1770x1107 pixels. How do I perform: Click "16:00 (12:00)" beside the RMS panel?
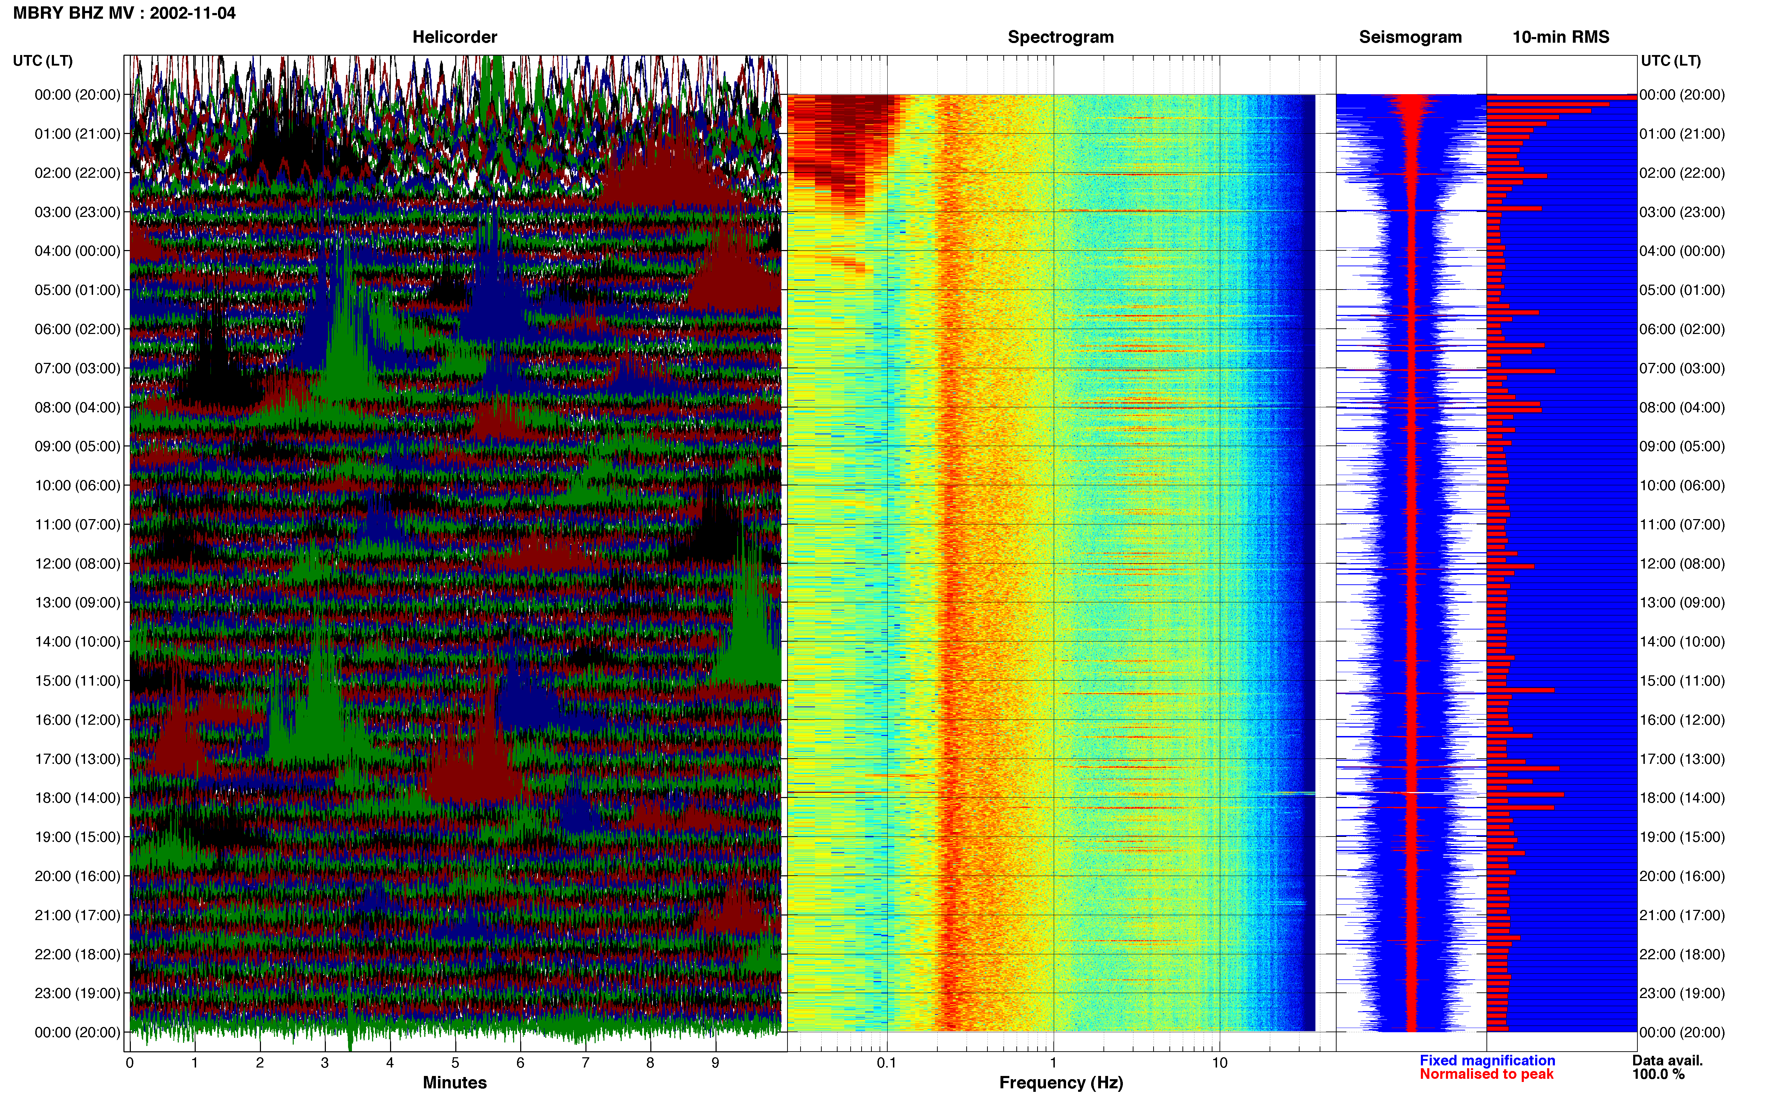pyautogui.click(x=1682, y=720)
